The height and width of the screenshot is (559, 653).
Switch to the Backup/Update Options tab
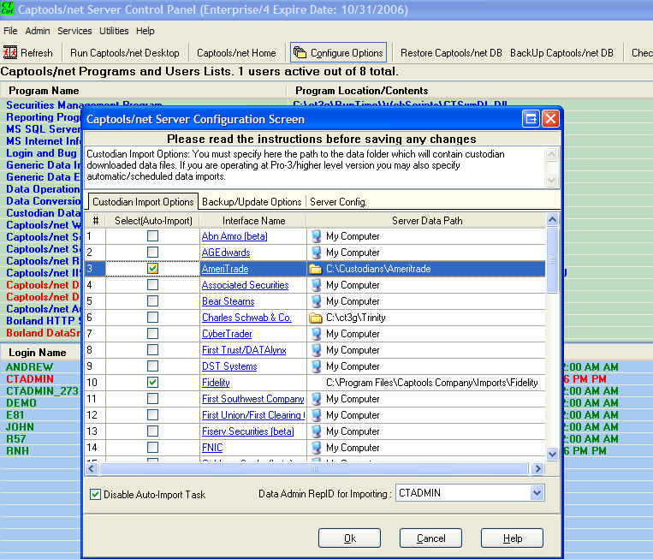click(x=252, y=202)
